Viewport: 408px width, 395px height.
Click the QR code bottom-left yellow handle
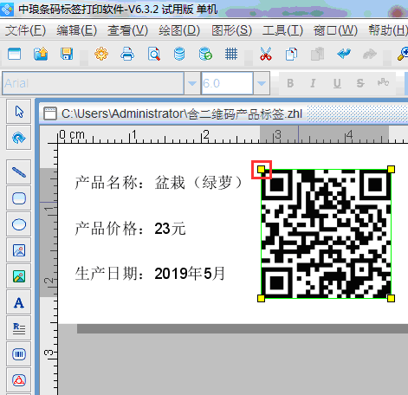click(261, 298)
